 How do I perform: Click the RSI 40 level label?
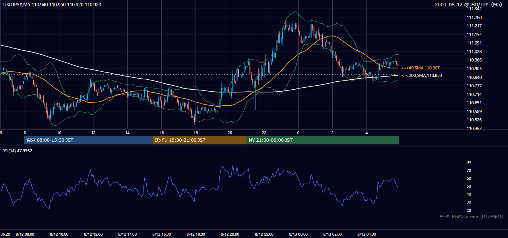coord(469,194)
